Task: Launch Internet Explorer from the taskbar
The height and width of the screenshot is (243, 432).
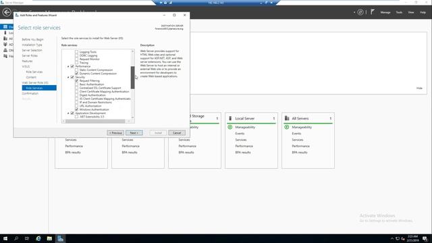Action: (38, 238)
